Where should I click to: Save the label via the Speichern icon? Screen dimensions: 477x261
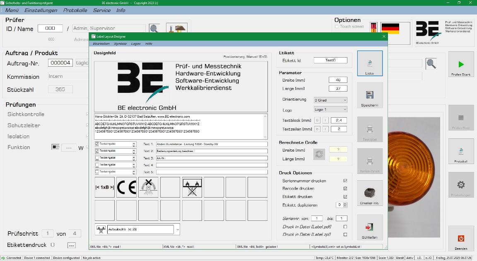point(370,95)
